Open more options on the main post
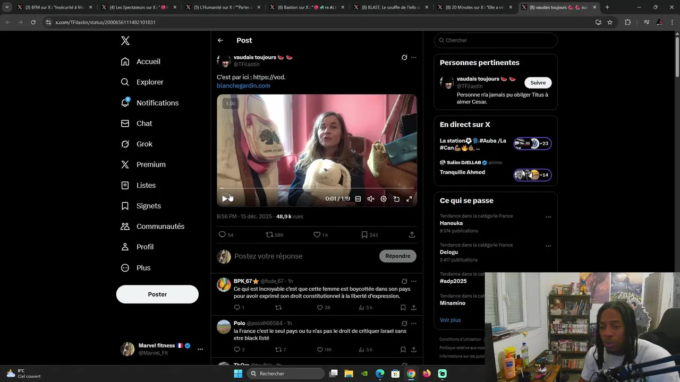This screenshot has width=680, height=382. pyautogui.click(x=414, y=57)
